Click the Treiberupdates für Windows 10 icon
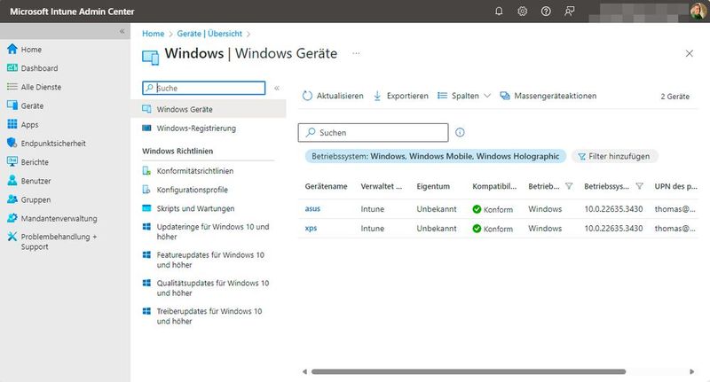710x382 pixels. click(x=146, y=311)
